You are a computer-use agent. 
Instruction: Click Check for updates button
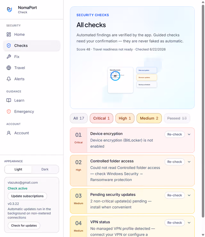24,225
